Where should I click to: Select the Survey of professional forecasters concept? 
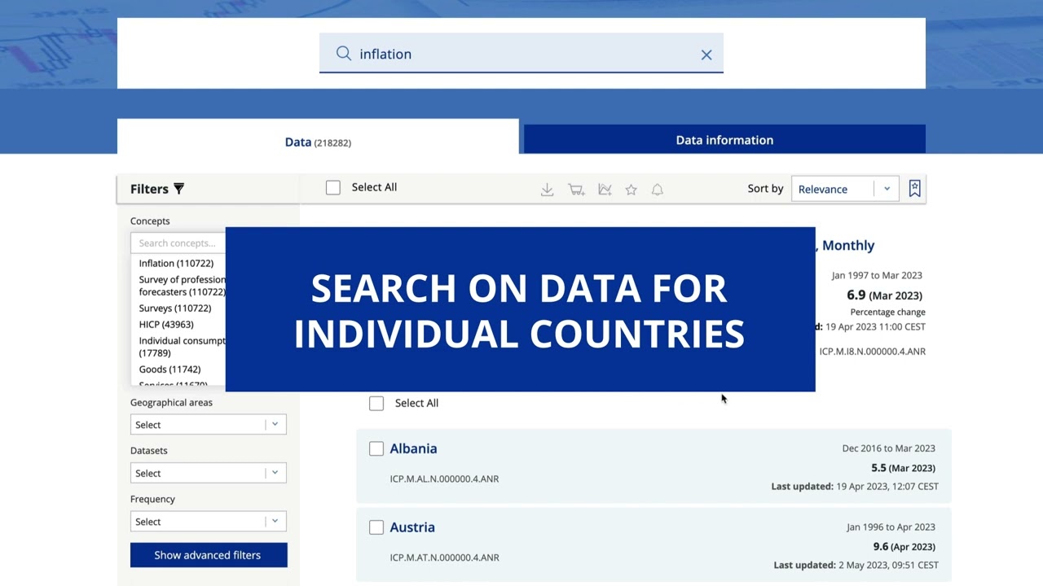click(x=182, y=286)
